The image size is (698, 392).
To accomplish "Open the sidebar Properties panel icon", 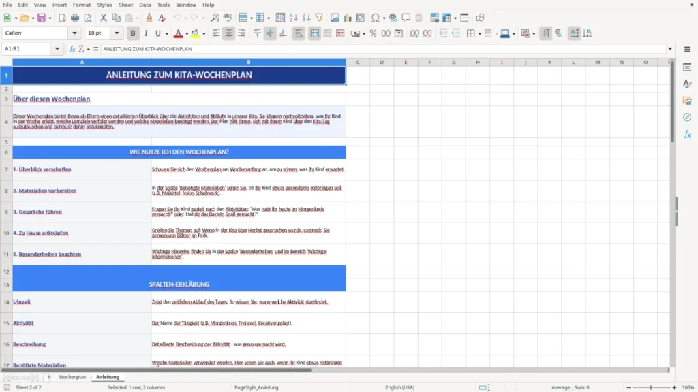I will click(x=687, y=67).
